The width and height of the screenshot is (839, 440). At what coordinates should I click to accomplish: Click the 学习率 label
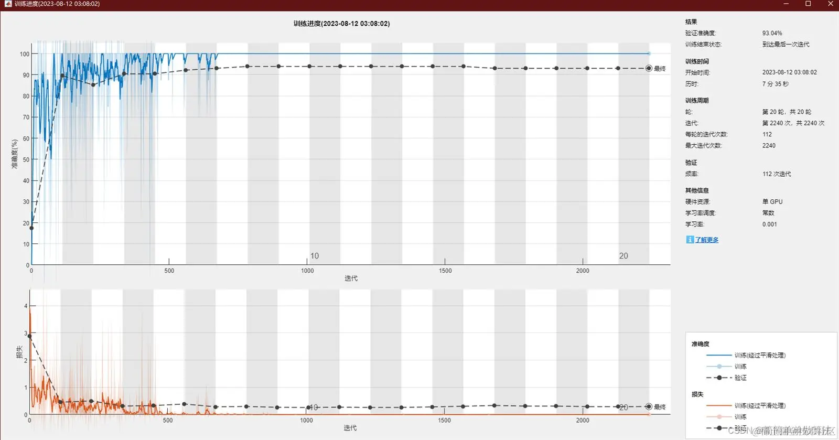tap(694, 224)
